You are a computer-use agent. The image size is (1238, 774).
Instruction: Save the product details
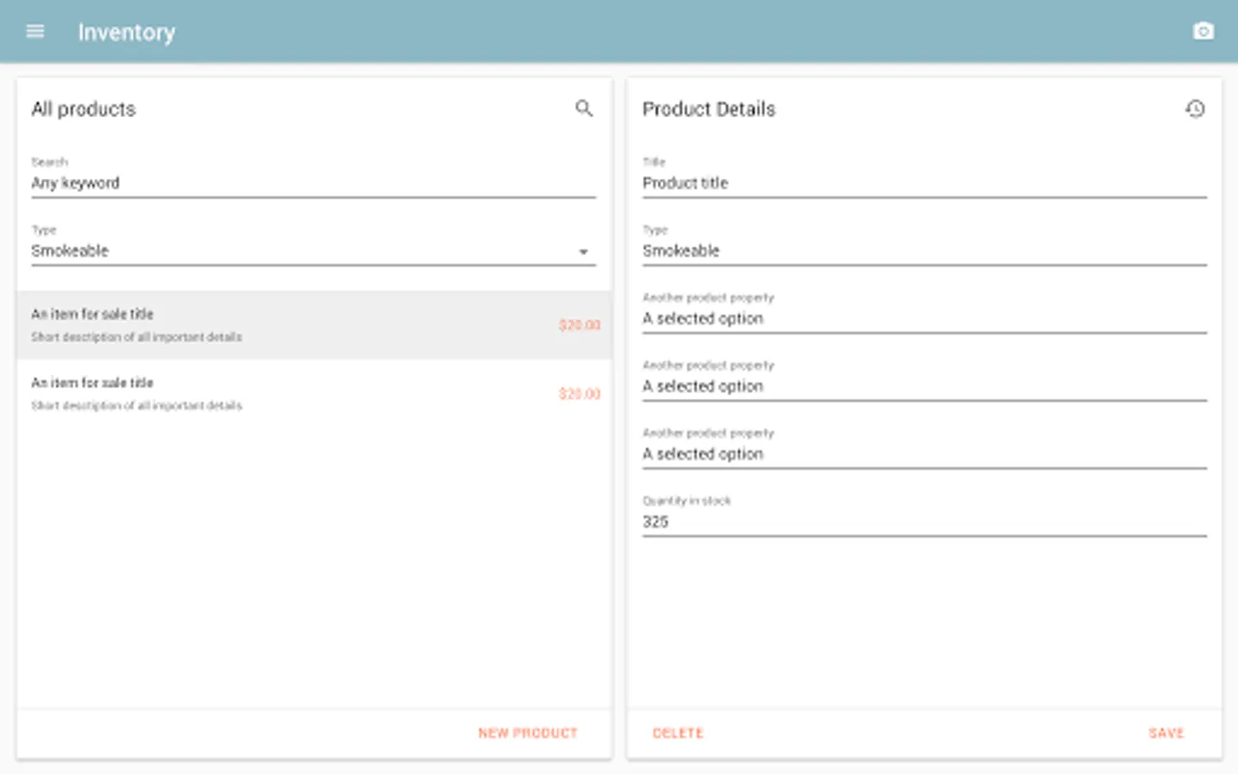[x=1166, y=733]
